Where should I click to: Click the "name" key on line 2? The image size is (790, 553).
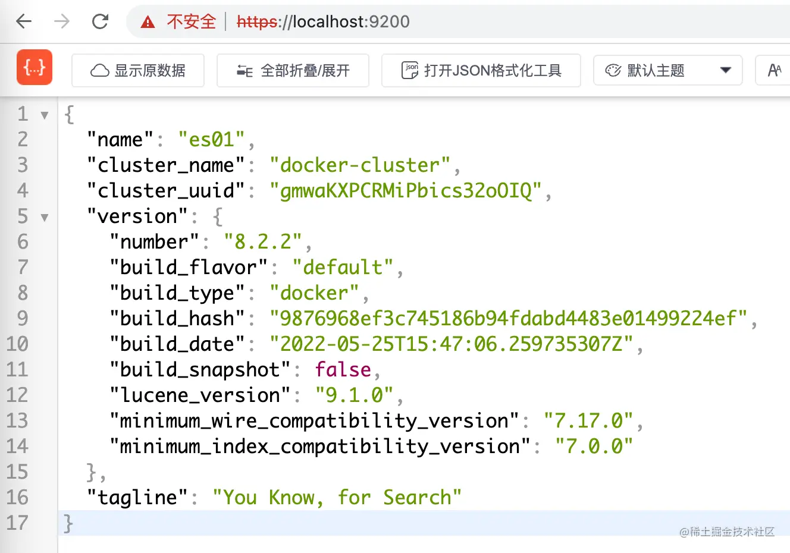click(x=121, y=140)
